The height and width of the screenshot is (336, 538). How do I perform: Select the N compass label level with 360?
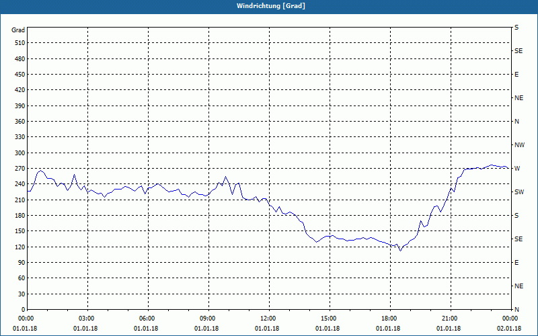pos(516,122)
